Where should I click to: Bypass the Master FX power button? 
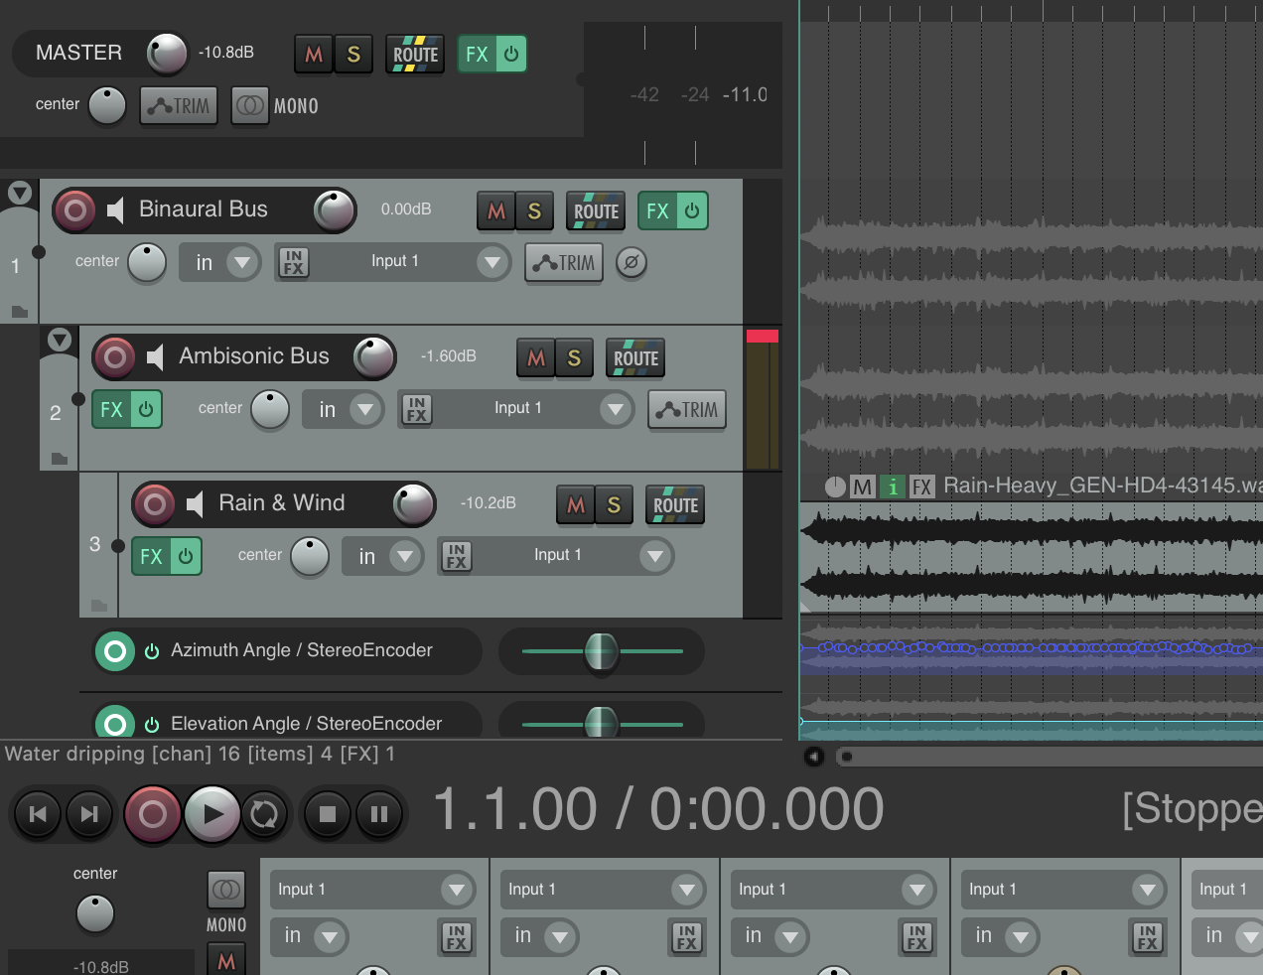(x=511, y=55)
